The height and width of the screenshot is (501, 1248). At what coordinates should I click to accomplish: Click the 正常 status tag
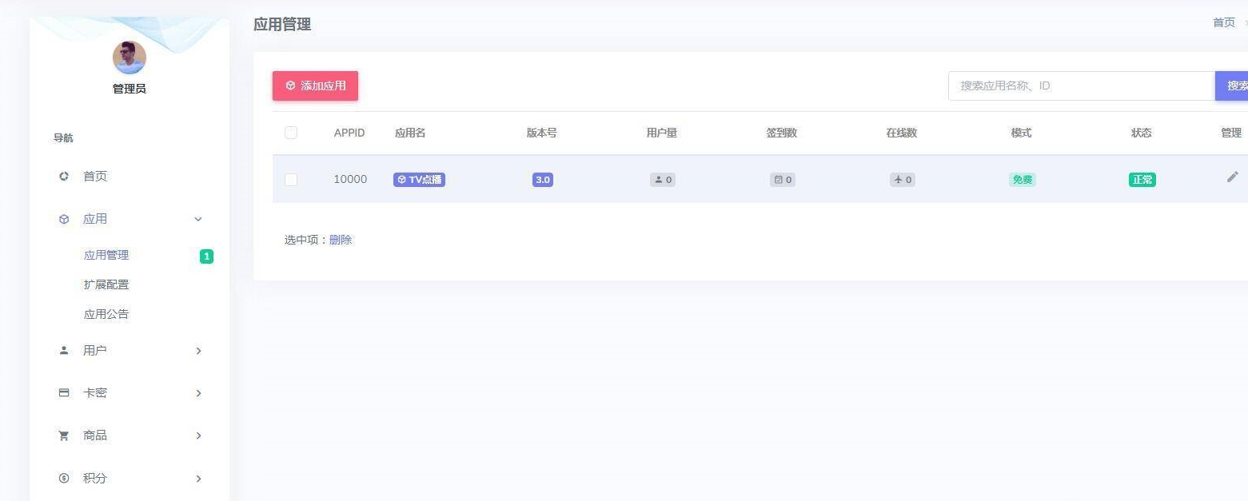[1142, 180]
